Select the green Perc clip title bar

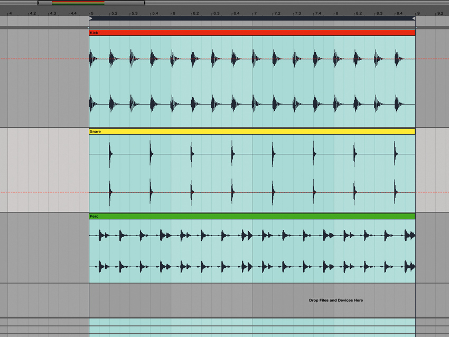252,216
